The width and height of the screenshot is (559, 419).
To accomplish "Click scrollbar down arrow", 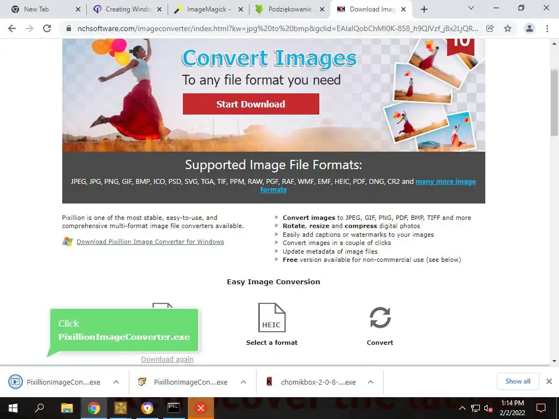I will click(554, 361).
